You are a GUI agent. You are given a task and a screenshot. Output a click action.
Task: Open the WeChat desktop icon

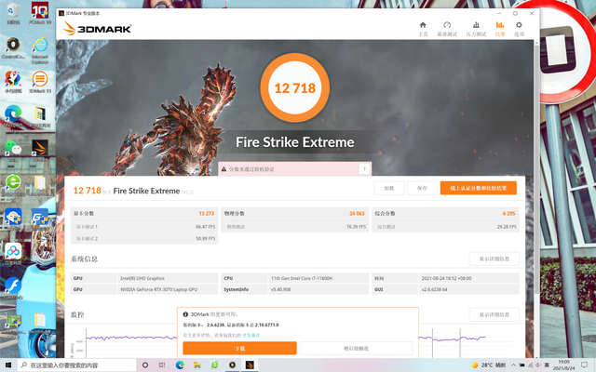click(13, 151)
